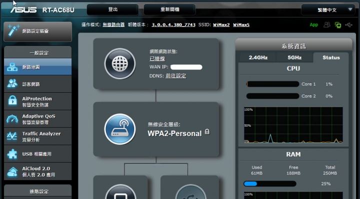Click the USB status icon in header
The width and height of the screenshot is (360, 199).
click(348, 25)
